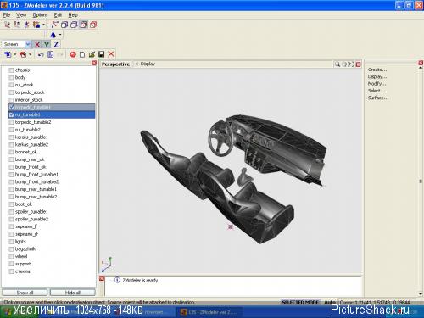Check the bonnet_ok checkbox
This screenshot has width=424, height=318.
(11, 152)
